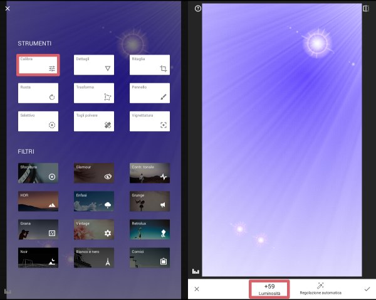Screen dimensions: 376x300
Task: Select the Pennello brush tool
Action: (x=150, y=93)
